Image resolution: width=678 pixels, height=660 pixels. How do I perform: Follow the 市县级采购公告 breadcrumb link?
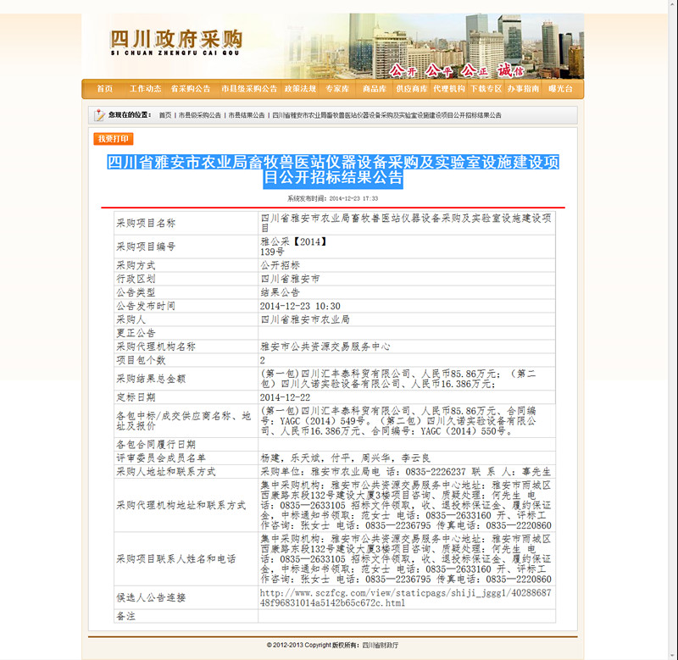[199, 115]
